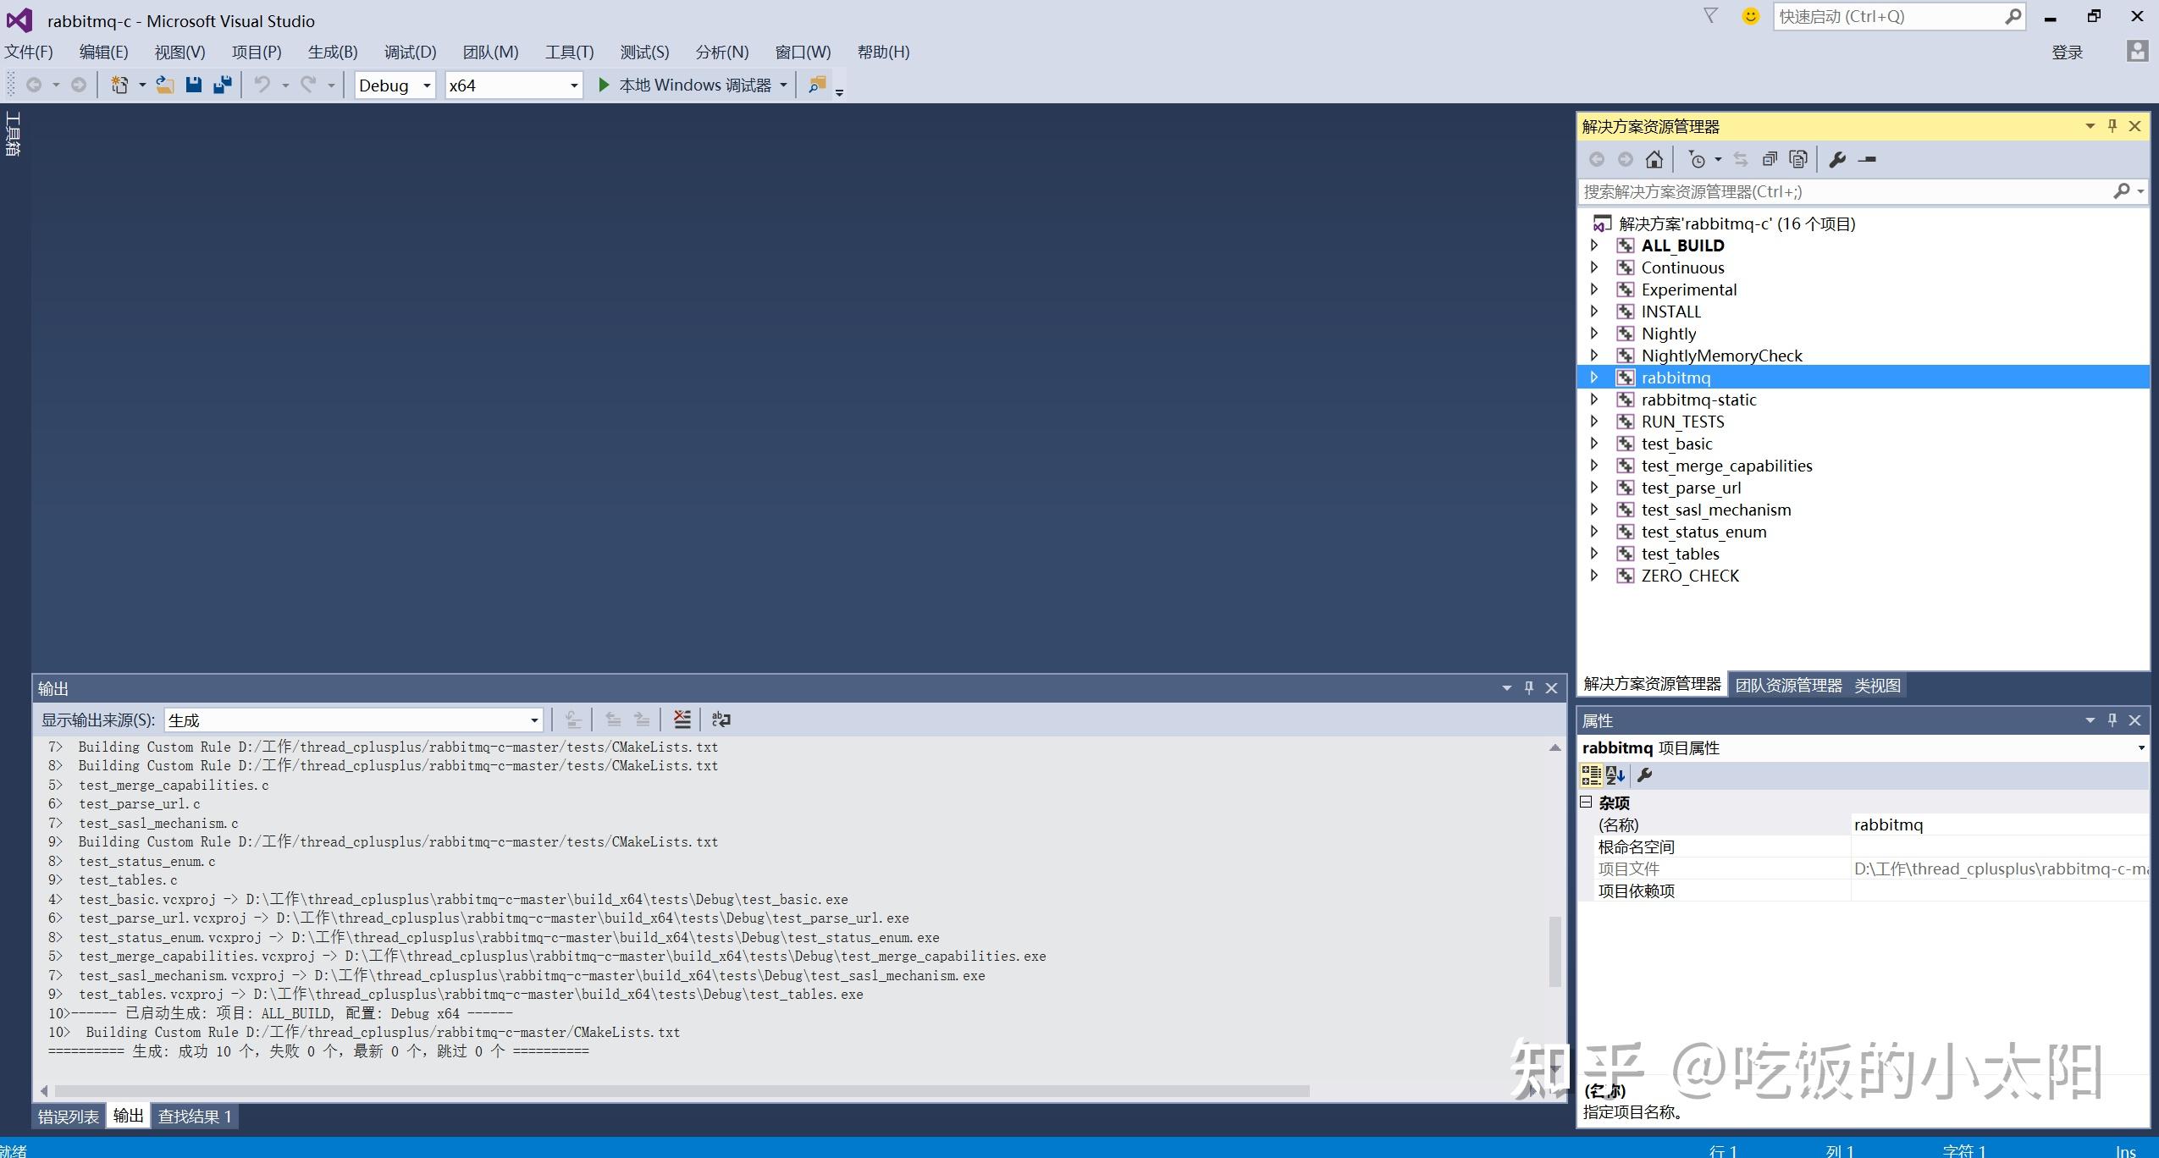Click the Home icon in Solution Explorer
Image resolution: width=2159 pixels, height=1158 pixels.
tap(1654, 159)
